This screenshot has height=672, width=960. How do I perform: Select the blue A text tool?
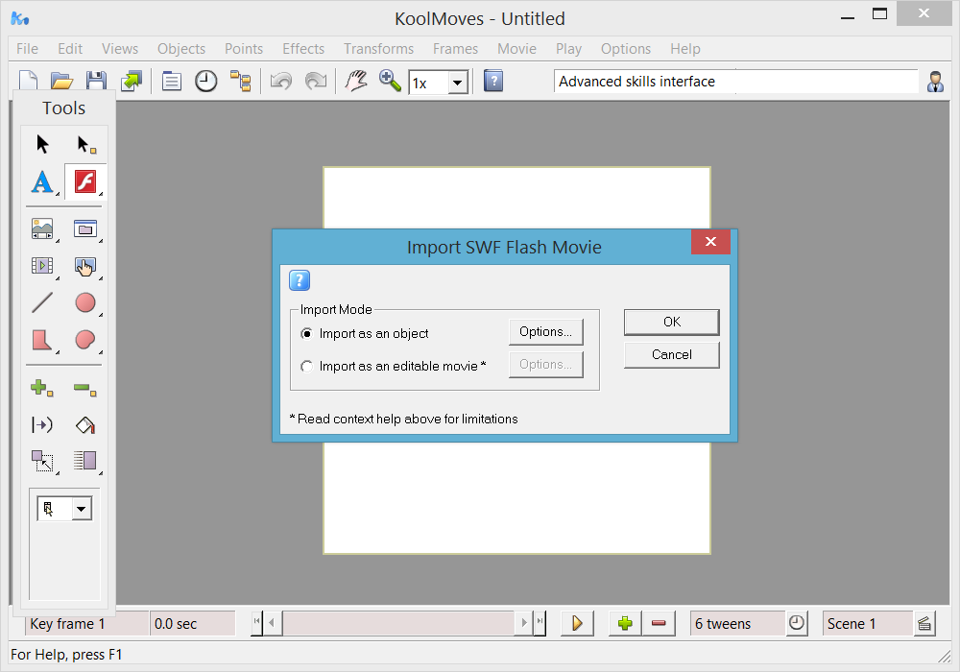coord(42,181)
